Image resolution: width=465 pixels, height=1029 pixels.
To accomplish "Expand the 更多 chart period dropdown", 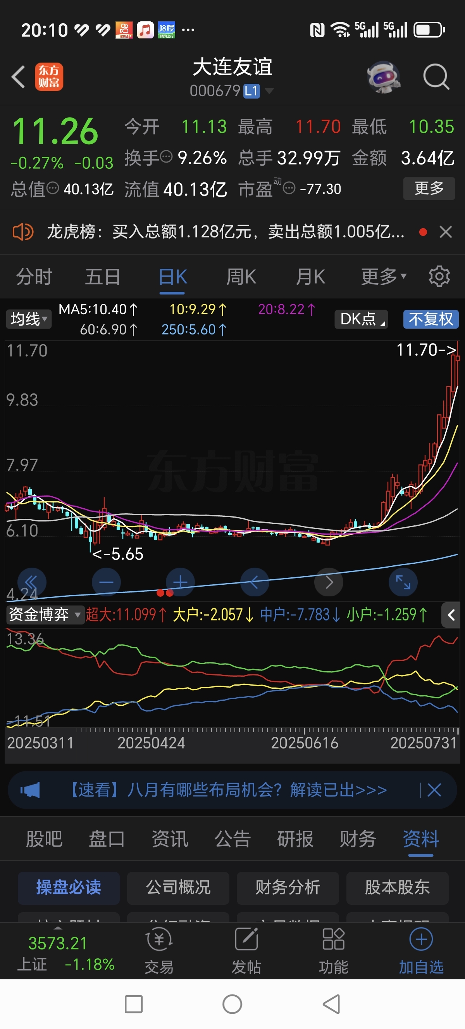I will (x=384, y=277).
